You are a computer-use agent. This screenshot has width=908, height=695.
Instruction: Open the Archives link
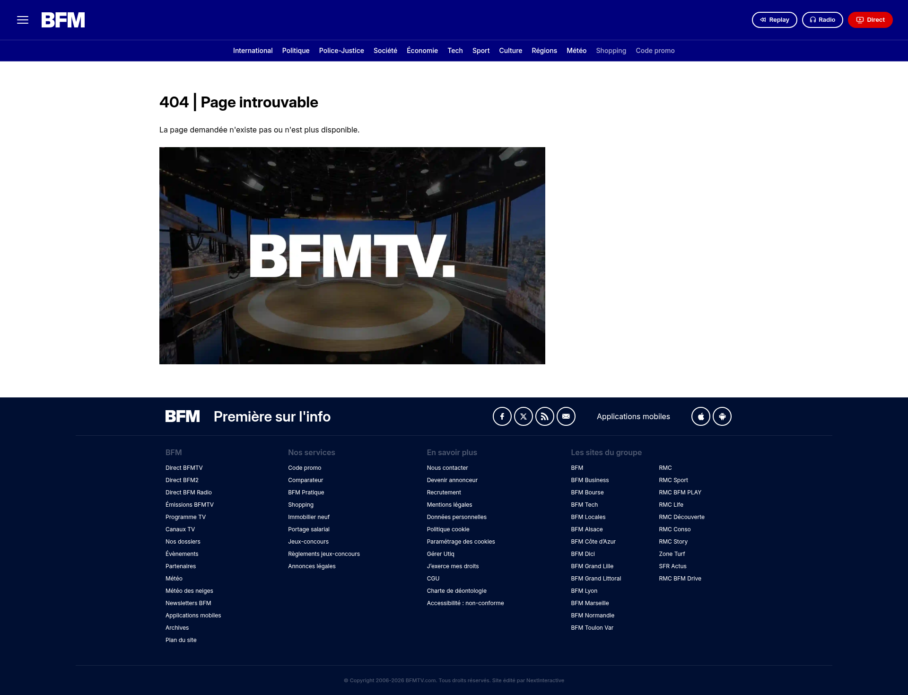coord(177,628)
